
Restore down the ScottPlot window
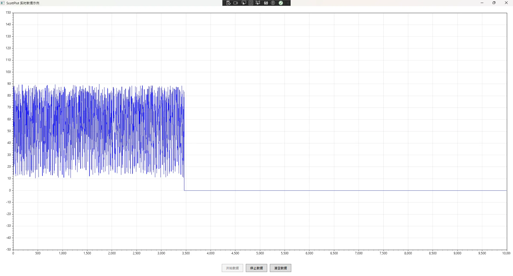(x=494, y=3)
